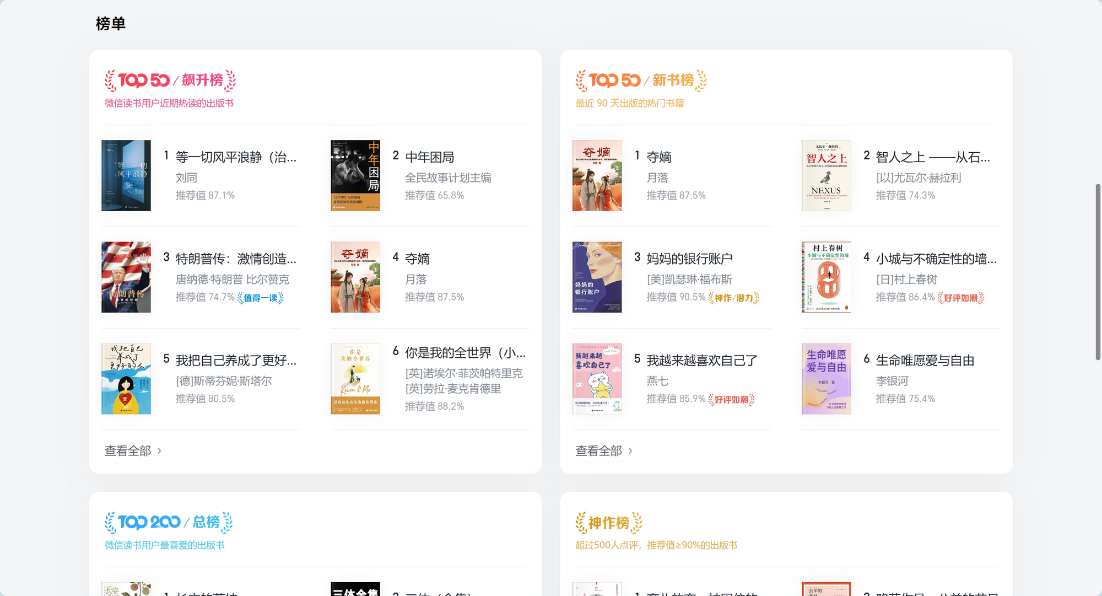Open the 生命唯愿爱与自由 book cover

(x=826, y=379)
